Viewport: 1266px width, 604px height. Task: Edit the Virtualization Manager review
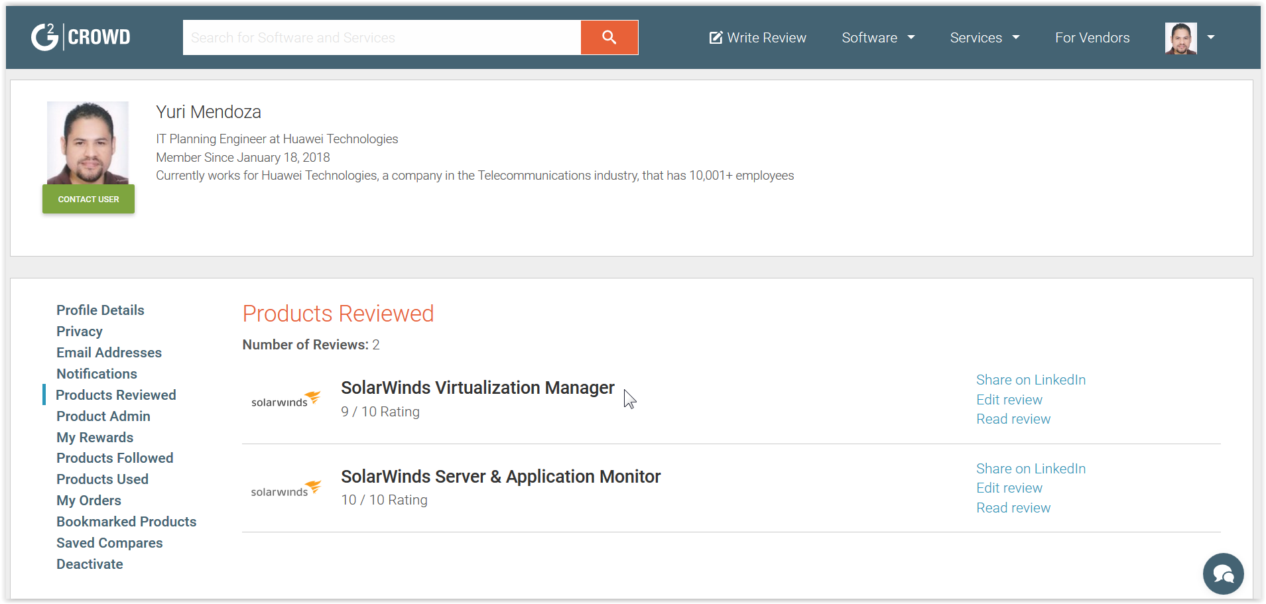click(x=1009, y=400)
